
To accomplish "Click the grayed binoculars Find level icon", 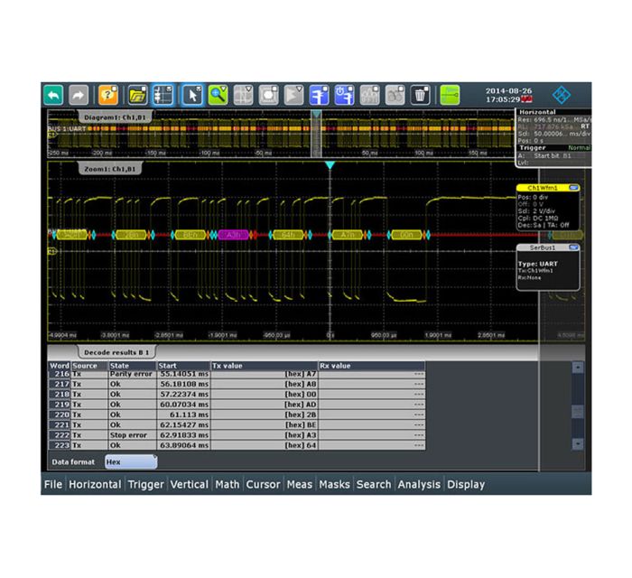I will pos(395,96).
